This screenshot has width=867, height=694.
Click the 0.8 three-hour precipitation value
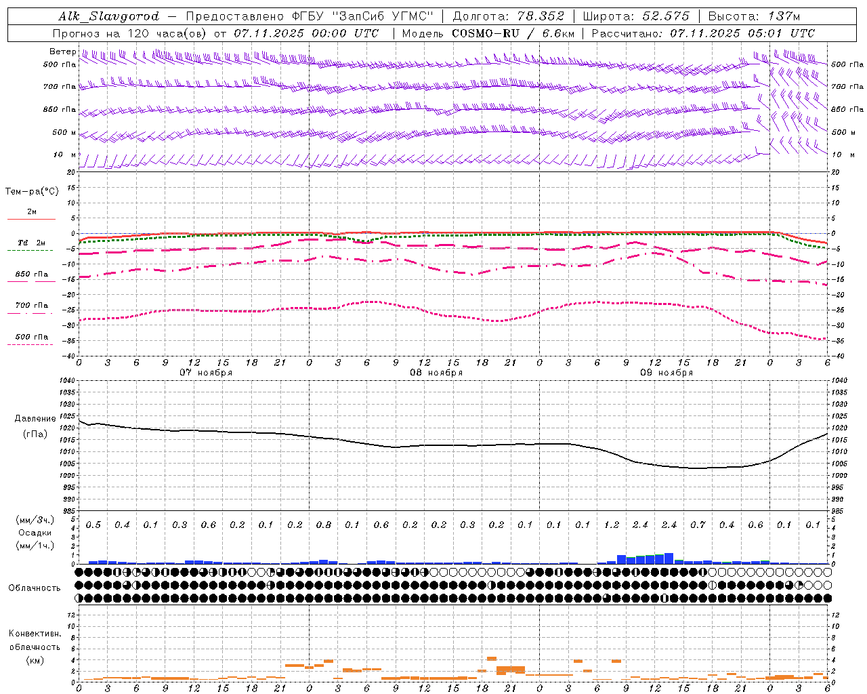[x=324, y=525]
